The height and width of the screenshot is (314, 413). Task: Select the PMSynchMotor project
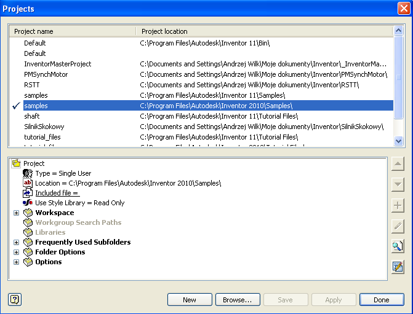coord(201,74)
